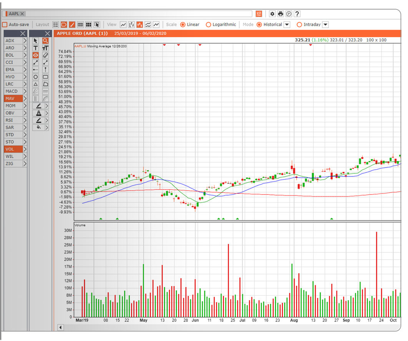This screenshot has width=408, height=341.
Task: Toggle the active VOL indicator
Action: click(13, 149)
